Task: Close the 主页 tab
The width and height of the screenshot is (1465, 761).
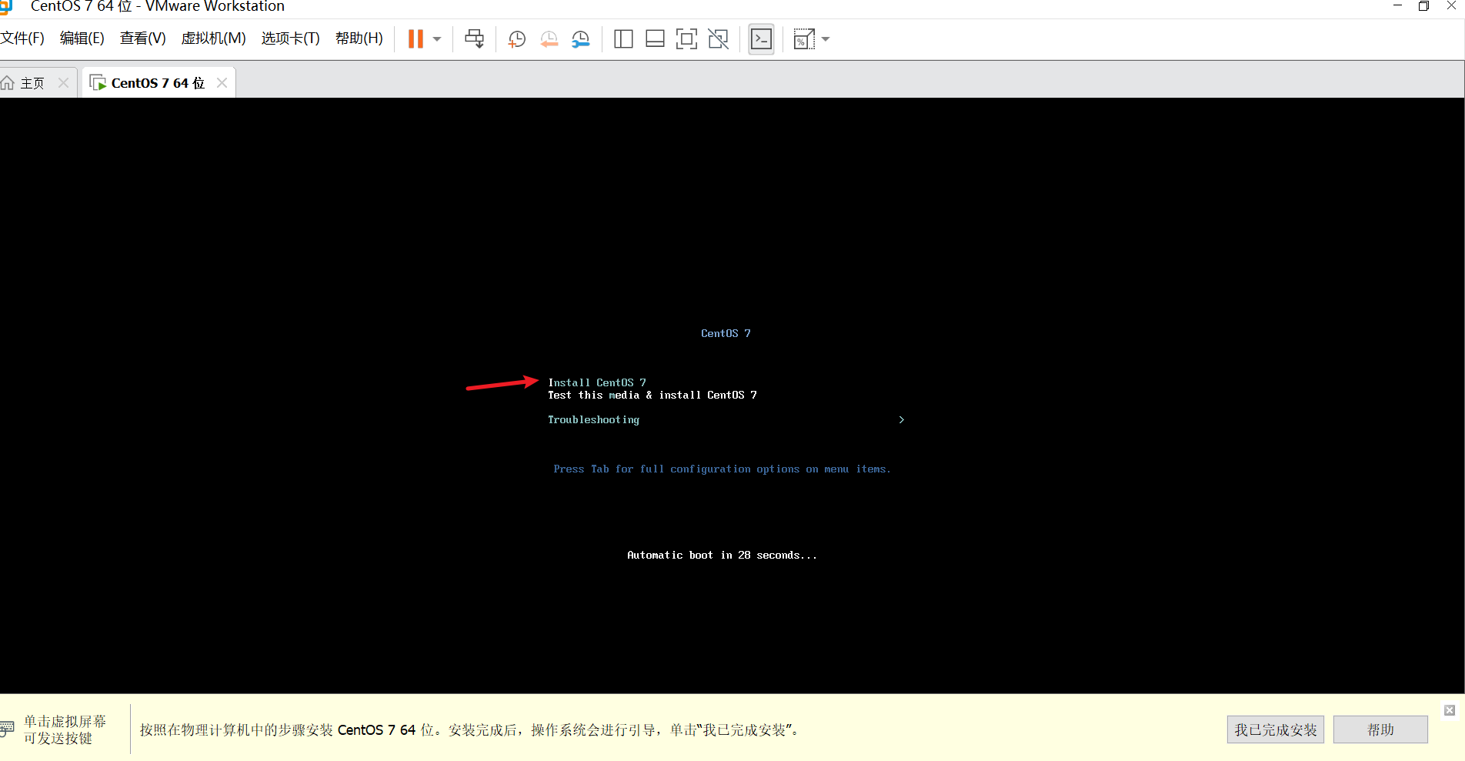Action: pyautogui.click(x=64, y=82)
